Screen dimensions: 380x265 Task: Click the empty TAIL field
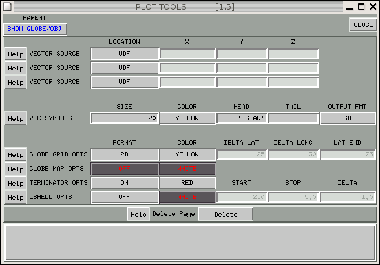pos(293,118)
